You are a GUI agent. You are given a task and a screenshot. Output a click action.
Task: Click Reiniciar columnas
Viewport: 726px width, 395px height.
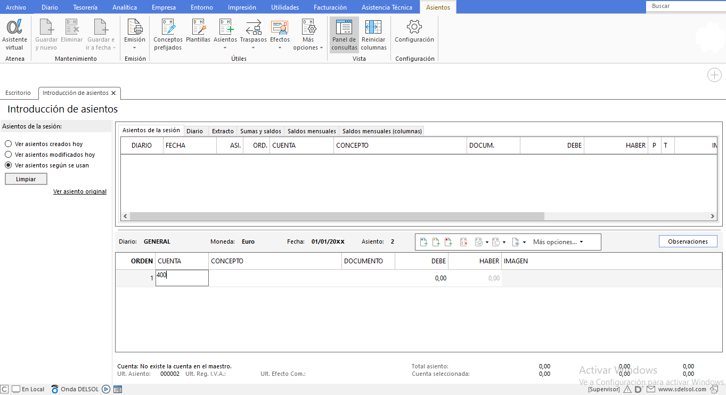click(x=373, y=35)
